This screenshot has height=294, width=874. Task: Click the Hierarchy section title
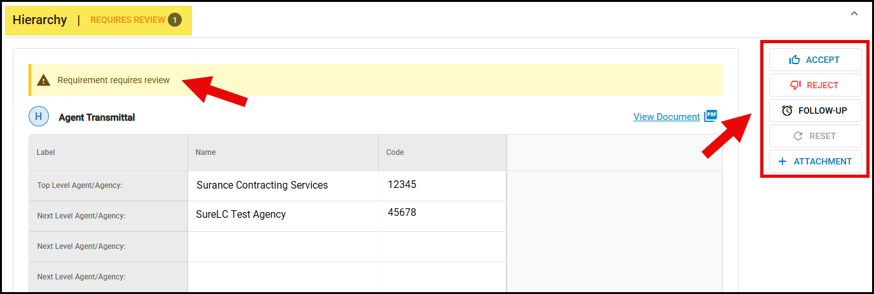tap(39, 20)
